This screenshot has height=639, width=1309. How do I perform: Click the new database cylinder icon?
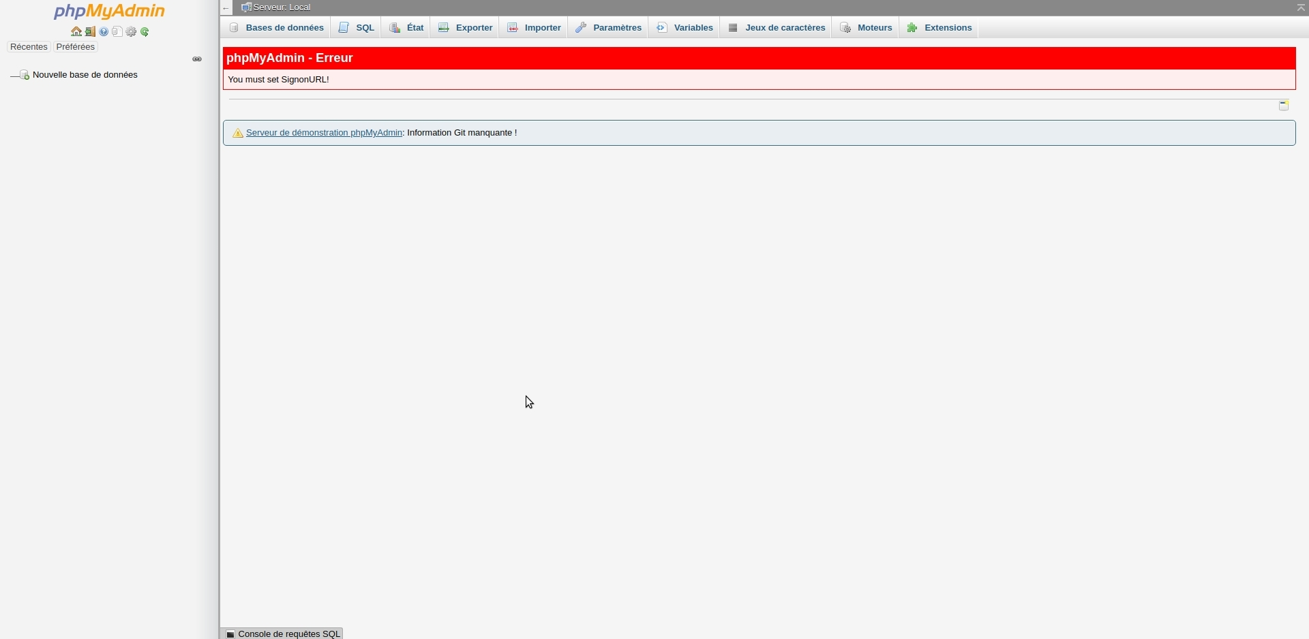(x=24, y=75)
